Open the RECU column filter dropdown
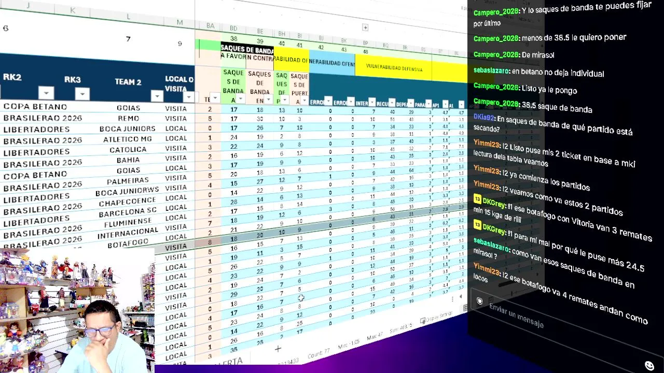The image size is (664, 373). coord(393,103)
